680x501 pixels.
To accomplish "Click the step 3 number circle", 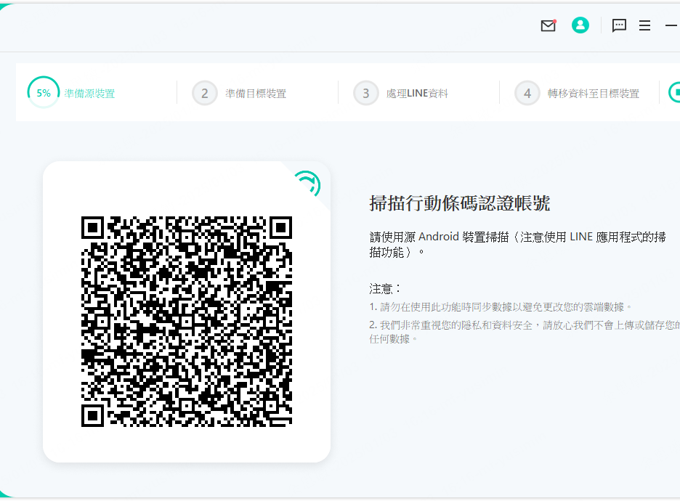I will [x=366, y=93].
